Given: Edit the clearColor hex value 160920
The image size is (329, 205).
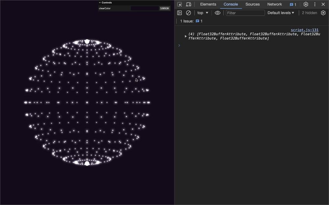Looking at the screenshot, I should 164,9.
